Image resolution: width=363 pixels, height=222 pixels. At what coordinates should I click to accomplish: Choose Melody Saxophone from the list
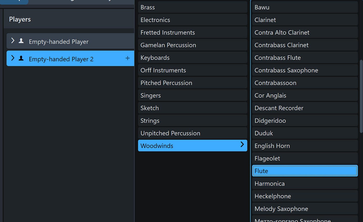click(305, 209)
